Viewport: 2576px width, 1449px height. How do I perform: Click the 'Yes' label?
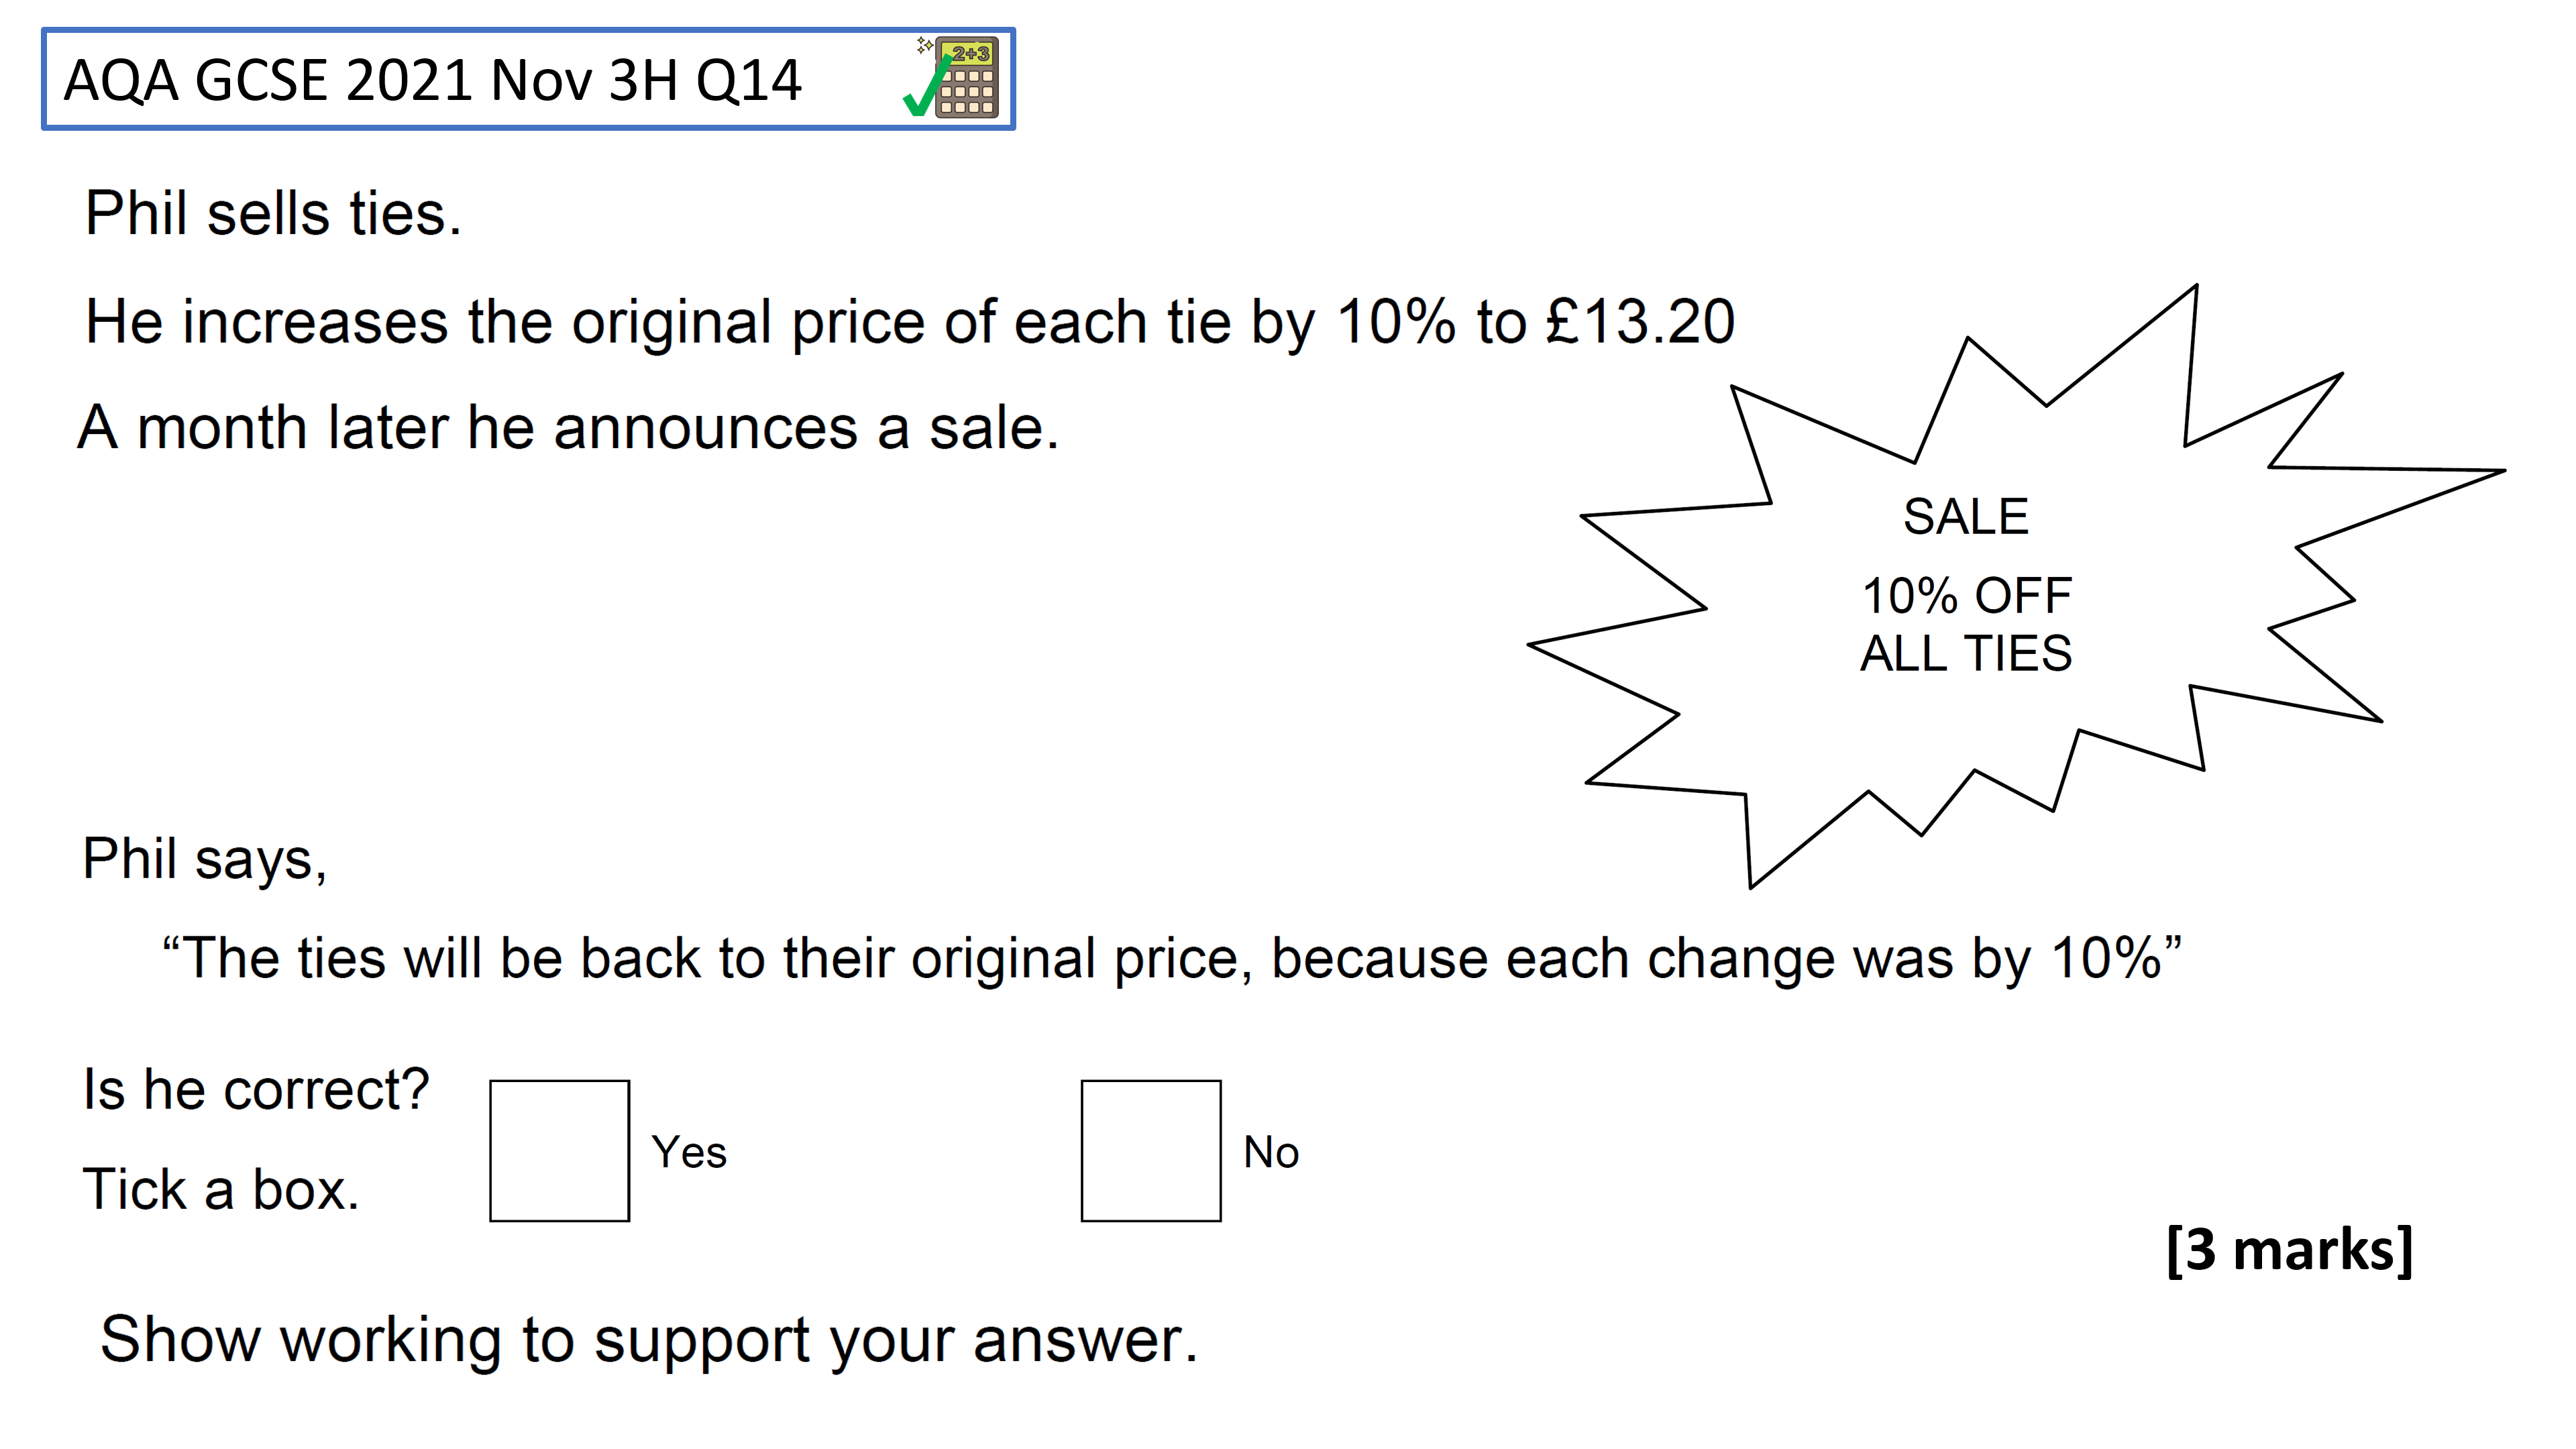click(x=689, y=1152)
